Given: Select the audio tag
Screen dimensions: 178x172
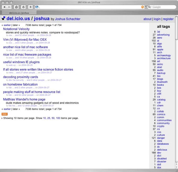Looking at the screenshot, I should [x=160, y=70].
